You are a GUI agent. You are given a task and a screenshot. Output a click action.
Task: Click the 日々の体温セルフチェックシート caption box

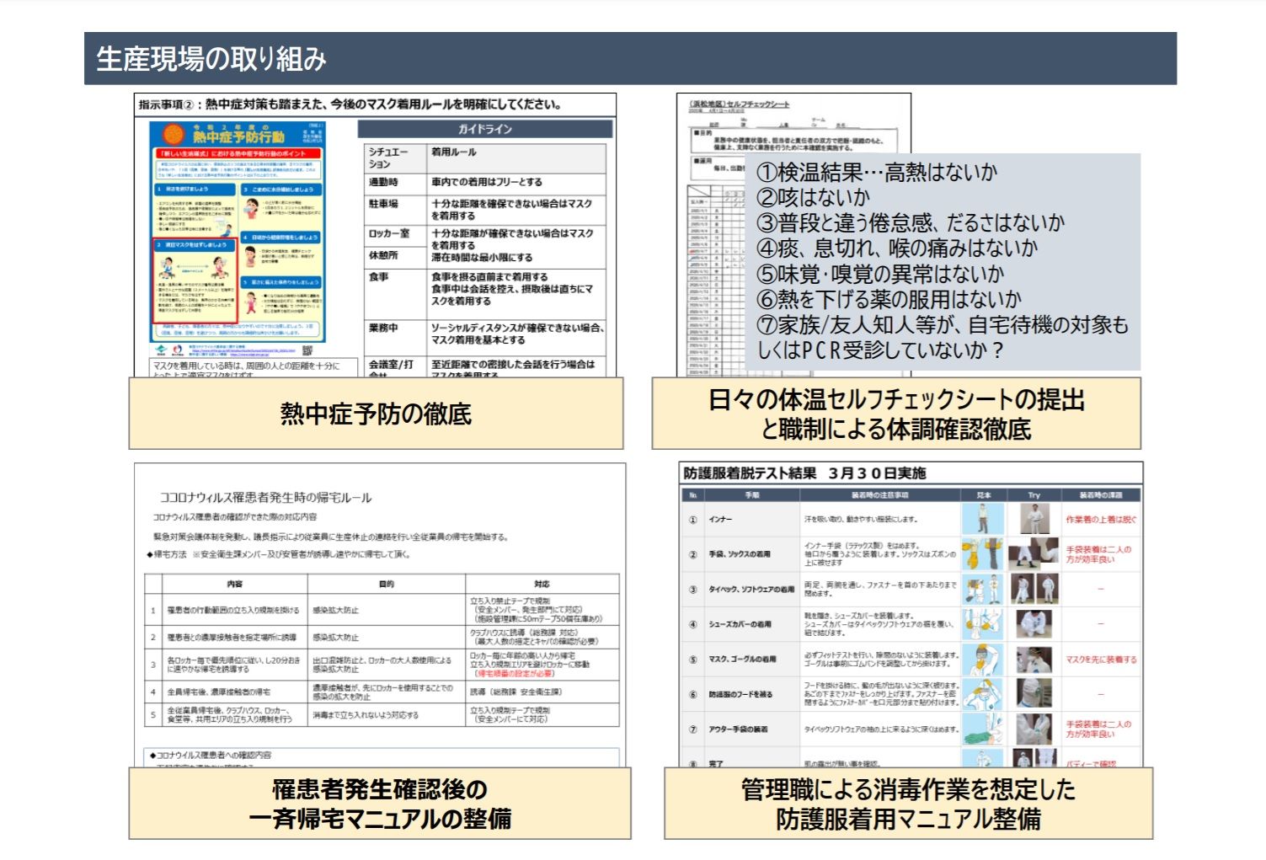(896, 414)
